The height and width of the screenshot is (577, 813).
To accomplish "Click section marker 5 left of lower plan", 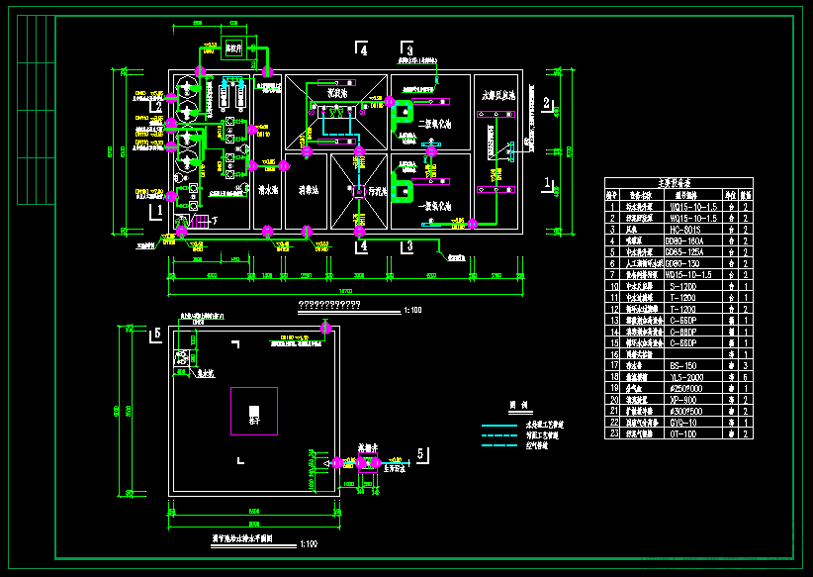I will pyautogui.click(x=157, y=334).
